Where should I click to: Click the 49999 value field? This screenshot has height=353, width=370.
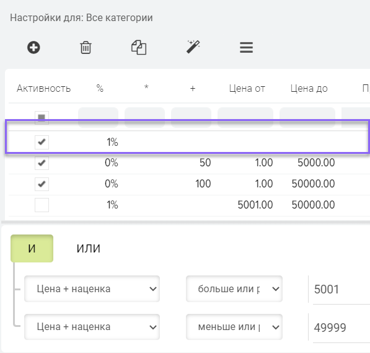click(x=341, y=328)
